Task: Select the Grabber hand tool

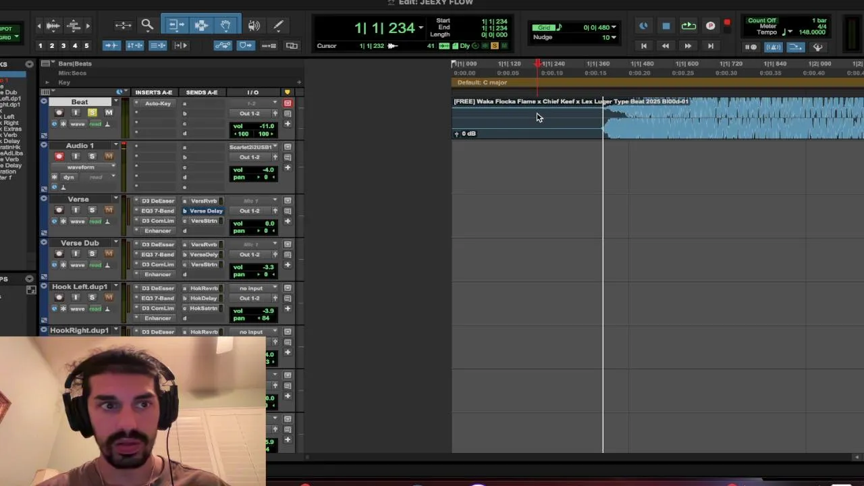Action: tap(225, 26)
